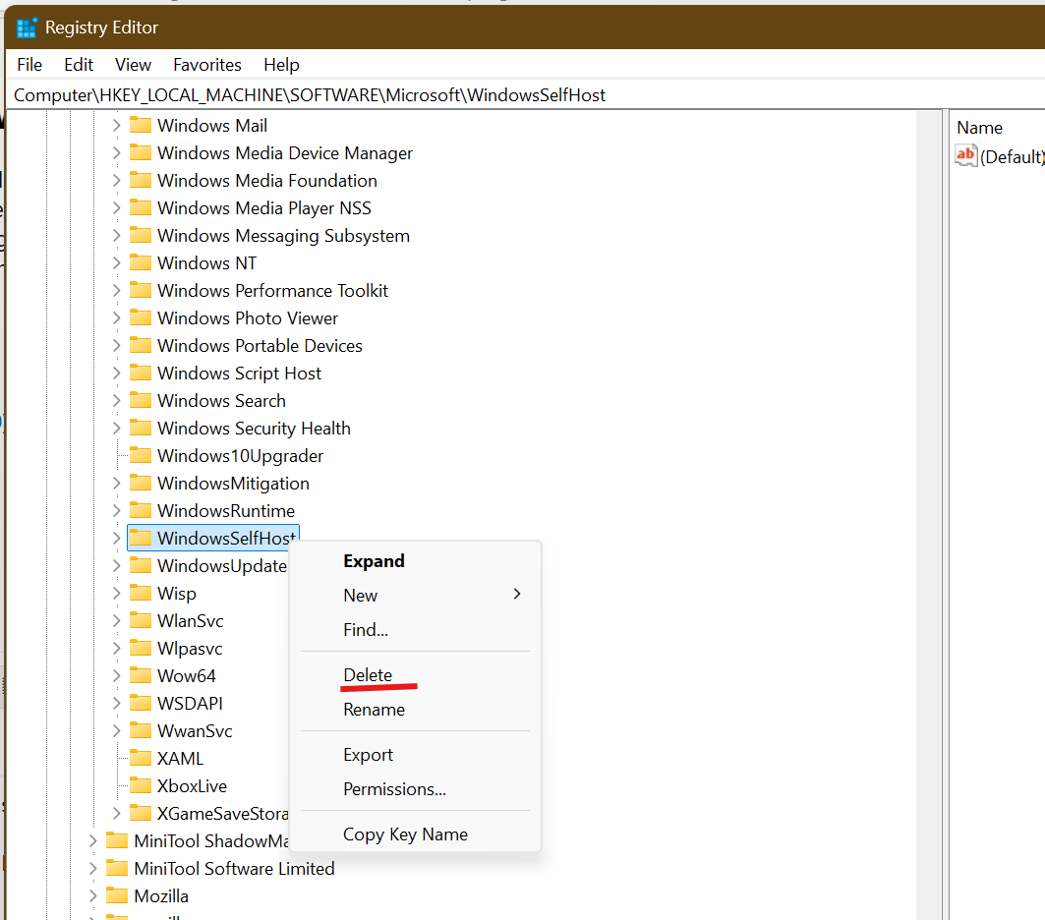Expand the Windows Performance Toolkit key
Viewport: 1045px width, 920px height.
(x=117, y=291)
